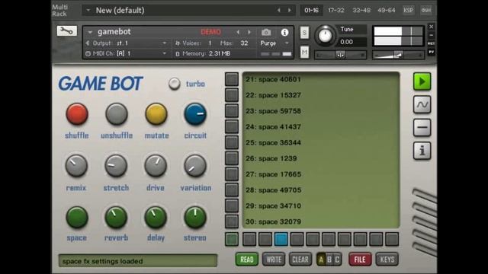The width and height of the screenshot is (488, 274).
Task: Switch to the 49-64 rack page
Action: pos(387,10)
